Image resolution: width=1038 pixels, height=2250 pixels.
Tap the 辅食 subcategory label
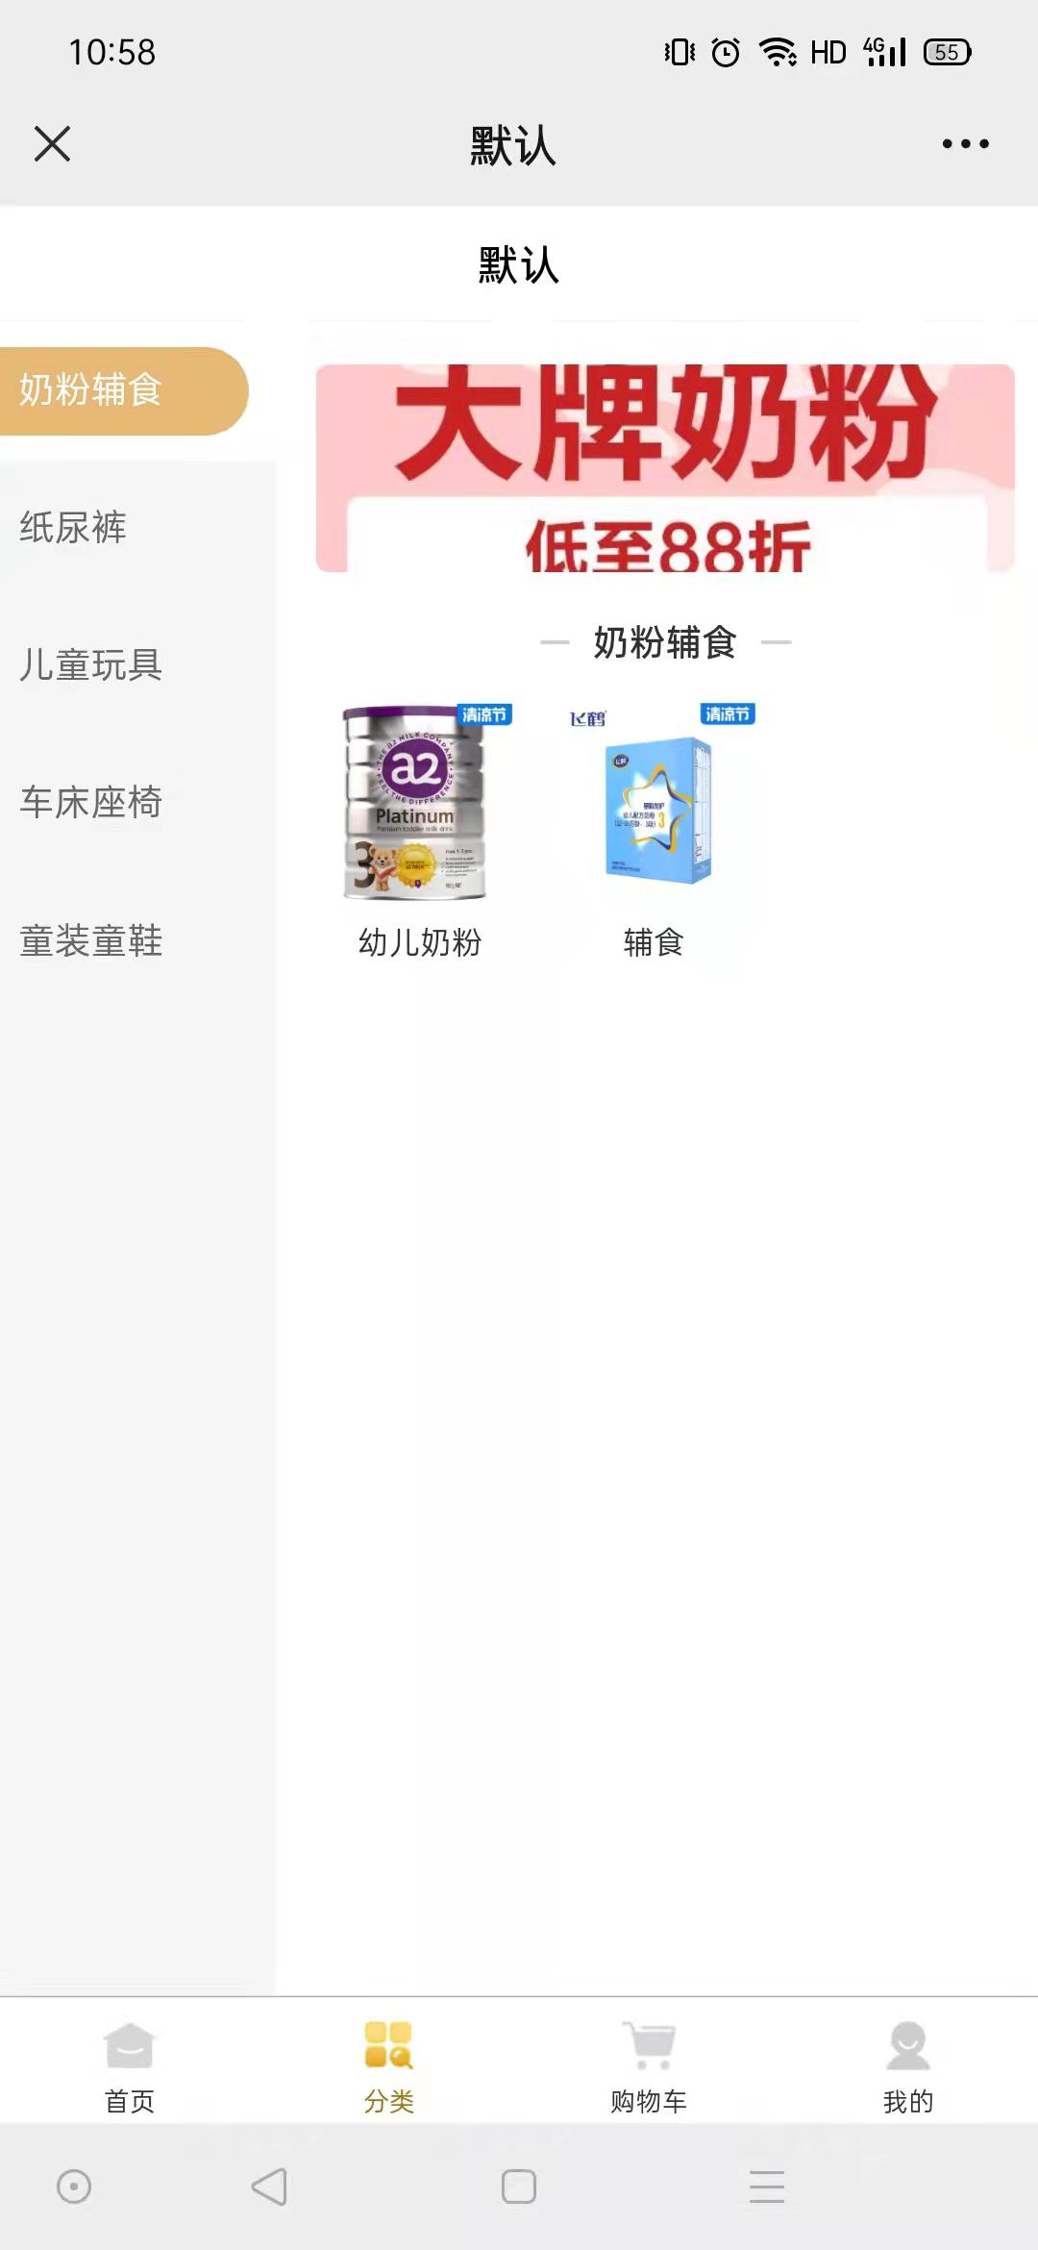point(654,942)
